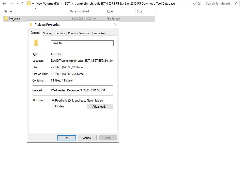The height and width of the screenshot is (178, 243).
Task: Click the search magnifier icon
Action: 236,4
